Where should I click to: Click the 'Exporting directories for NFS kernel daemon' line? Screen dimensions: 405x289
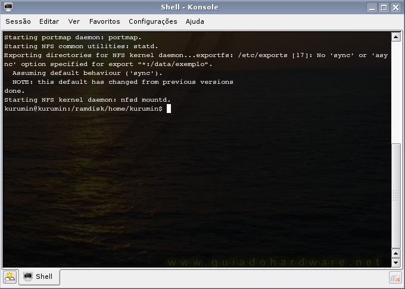[196, 55]
